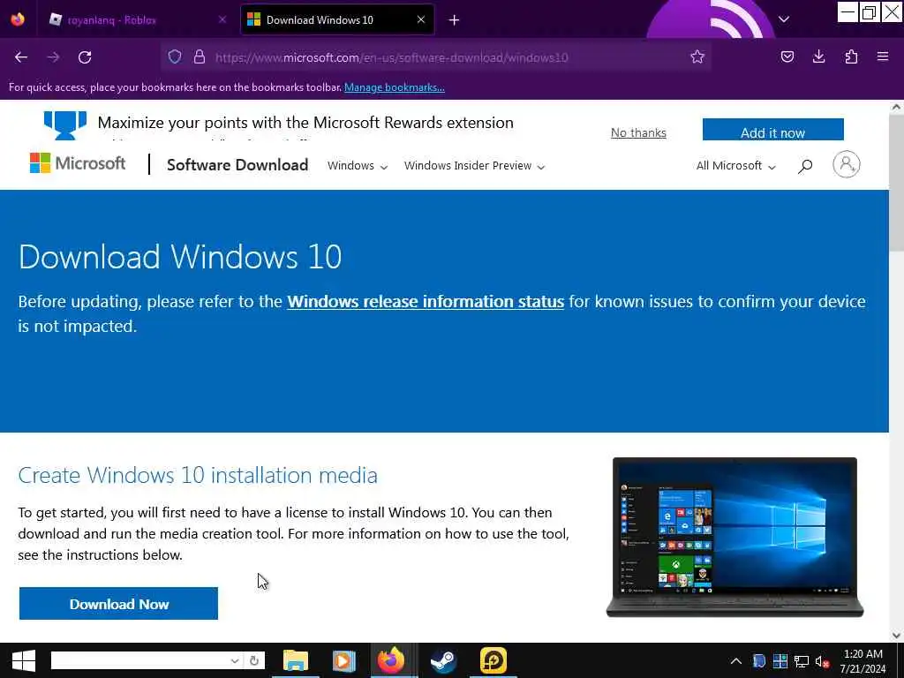Open the extensions puzzle icon

[x=851, y=56]
